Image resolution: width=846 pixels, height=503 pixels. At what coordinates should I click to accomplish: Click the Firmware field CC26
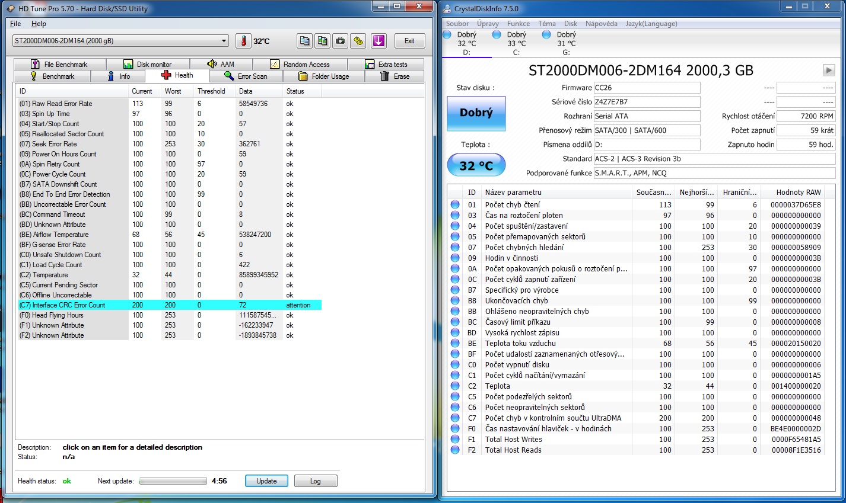click(x=647, y=88)
